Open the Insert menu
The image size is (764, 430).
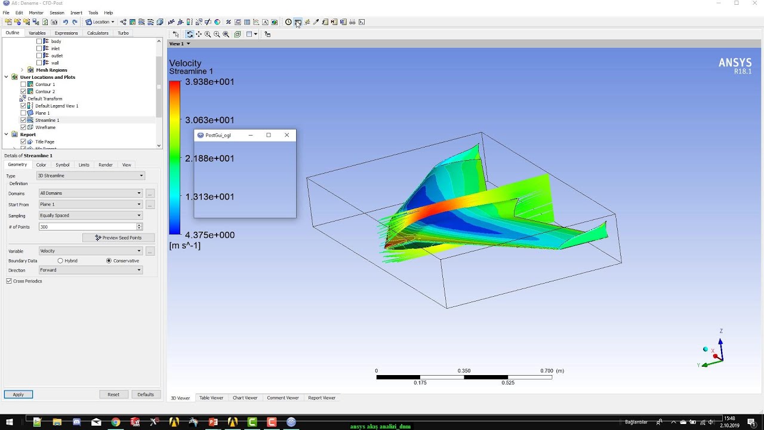pos(76,13)
